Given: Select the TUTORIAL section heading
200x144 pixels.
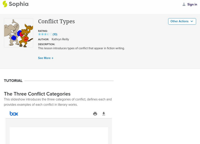Looking at the screenshot, I should click(13, 80).
